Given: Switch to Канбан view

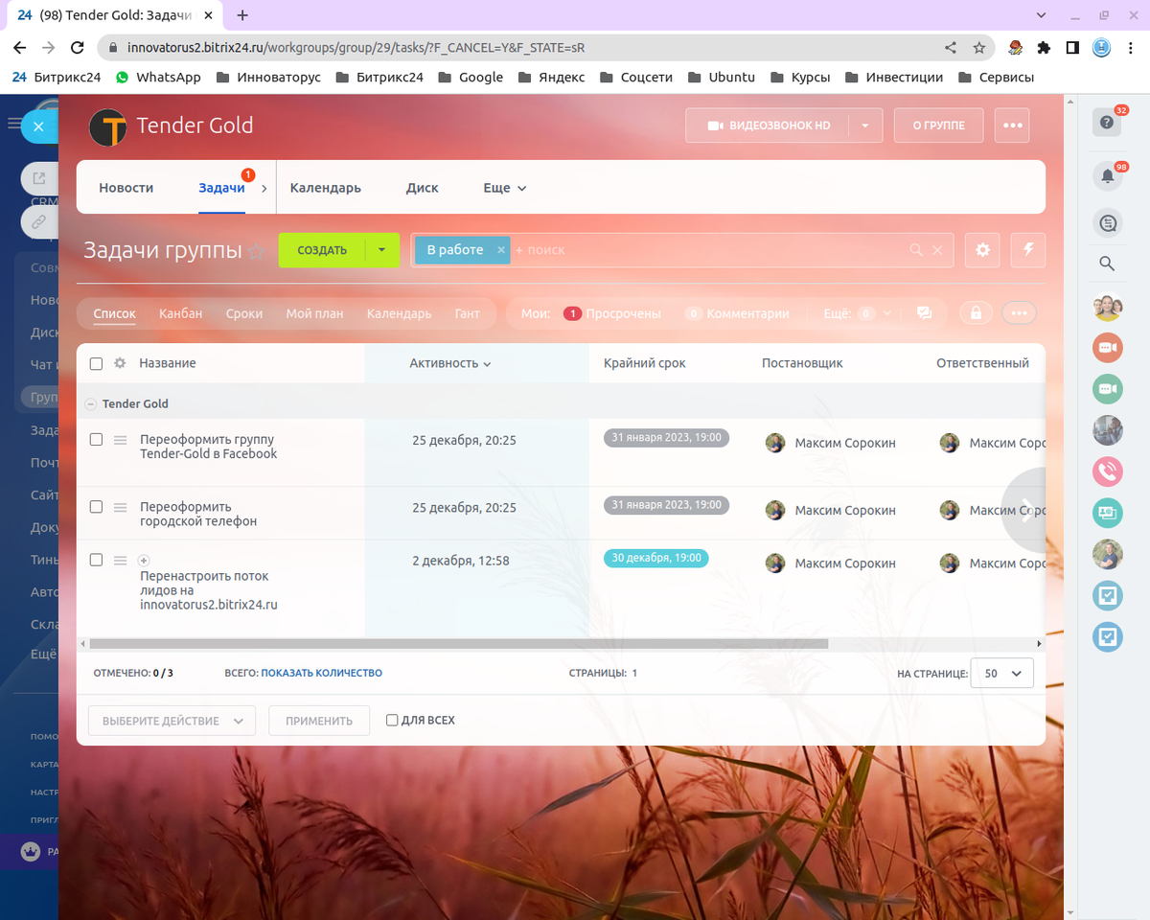Looking at the screenshot, I should point(181,313).
